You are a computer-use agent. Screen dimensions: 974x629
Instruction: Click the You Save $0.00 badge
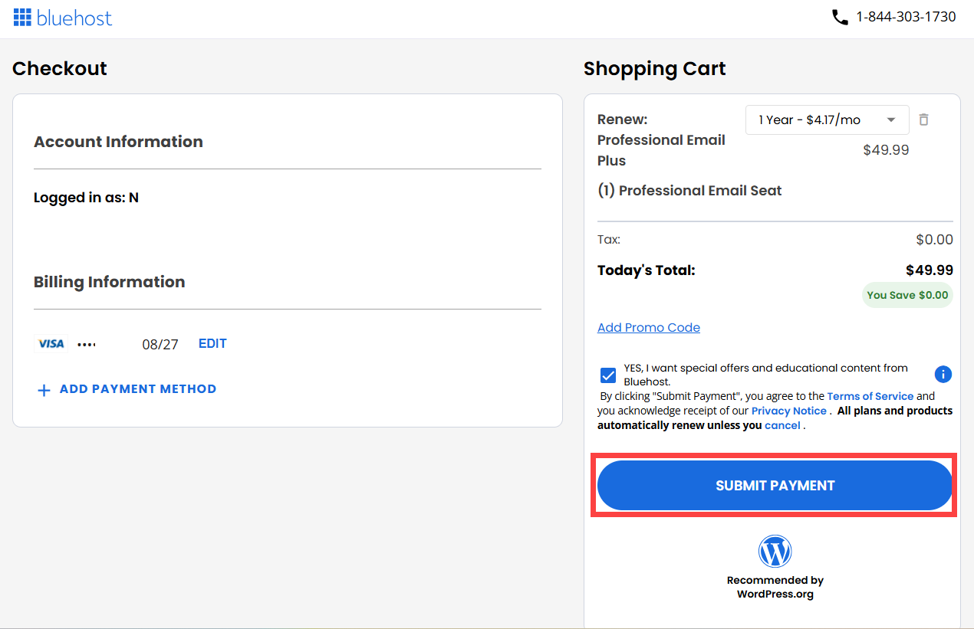pyautogui.click(x=907, y=295)
